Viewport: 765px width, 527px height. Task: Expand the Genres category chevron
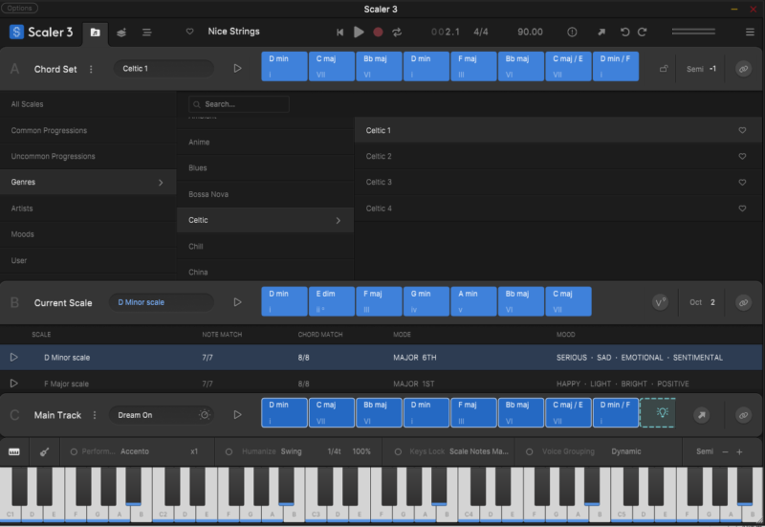pos(161,183)
